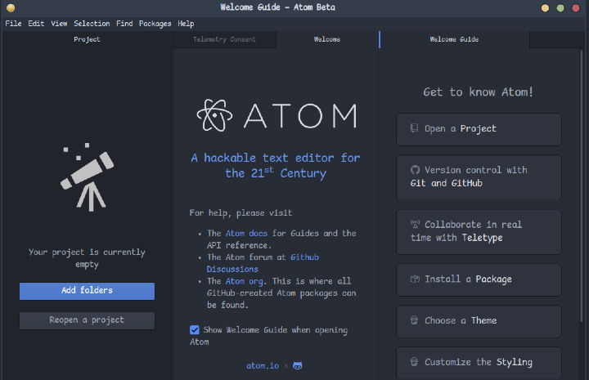
Task: Uncheck Show Welcome Guide when opening Atom
Action: tap(194, 329)
